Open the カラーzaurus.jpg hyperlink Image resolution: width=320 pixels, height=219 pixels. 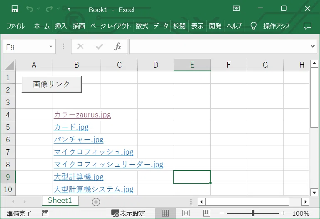point(82,115)
